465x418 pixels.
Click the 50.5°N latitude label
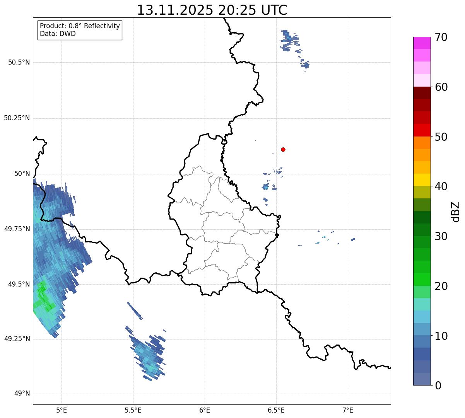click(x=19, y=62)
